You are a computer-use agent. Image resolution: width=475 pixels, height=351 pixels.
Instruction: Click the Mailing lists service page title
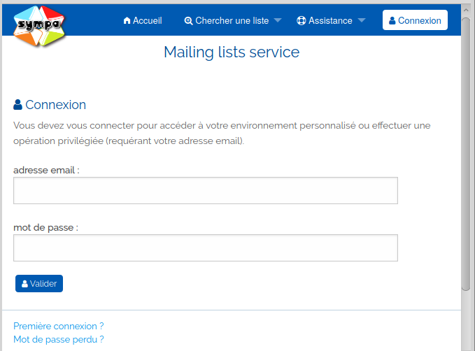coord(232,52)
